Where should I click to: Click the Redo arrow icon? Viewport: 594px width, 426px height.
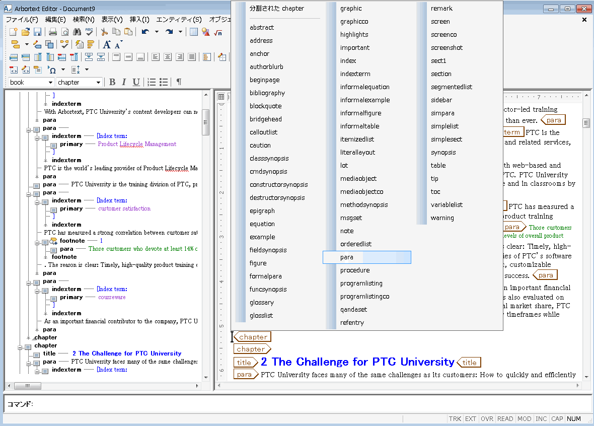point(169,32)
